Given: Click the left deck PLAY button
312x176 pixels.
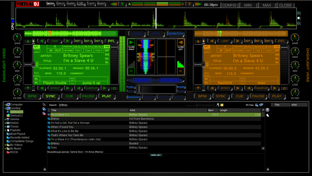Looking at the screenshot, I should (x=106, y=96).
